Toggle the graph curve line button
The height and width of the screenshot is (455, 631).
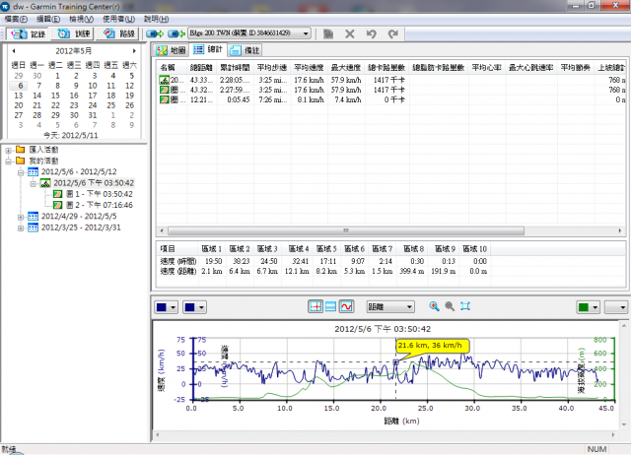346,306
